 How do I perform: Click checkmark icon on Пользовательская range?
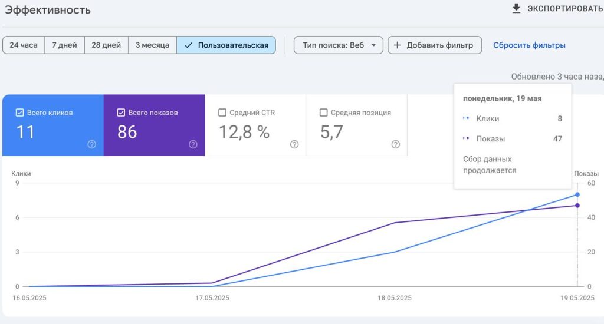coord(188,45)
